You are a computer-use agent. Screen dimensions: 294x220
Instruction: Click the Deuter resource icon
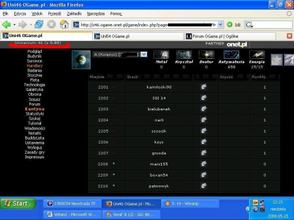(x=206, y=55)
